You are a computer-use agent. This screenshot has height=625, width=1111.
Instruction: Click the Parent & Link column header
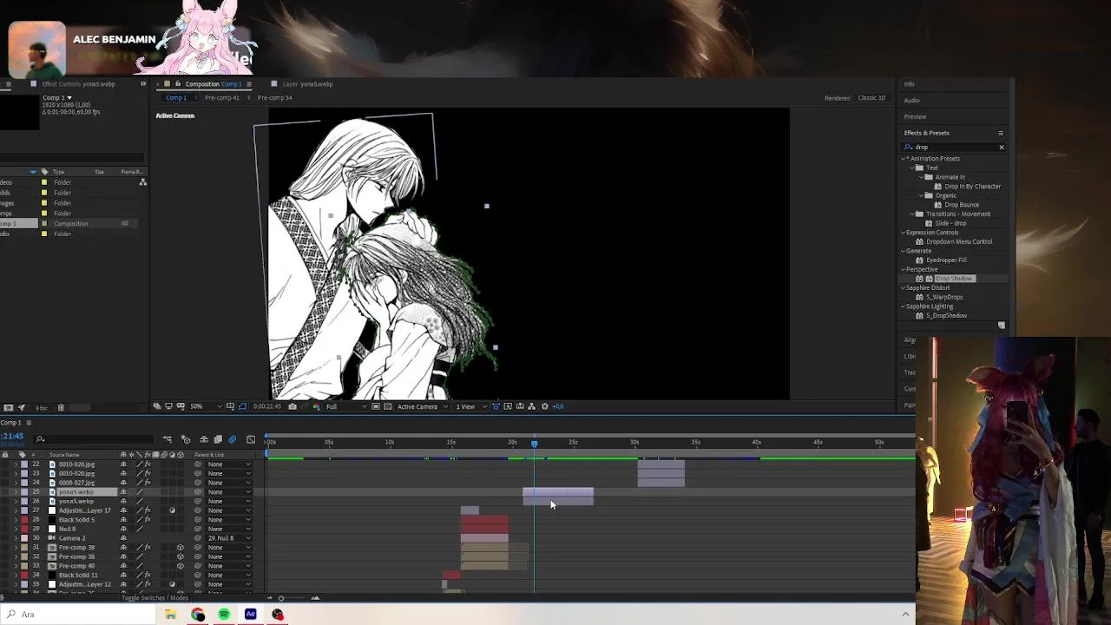(209, 455)
